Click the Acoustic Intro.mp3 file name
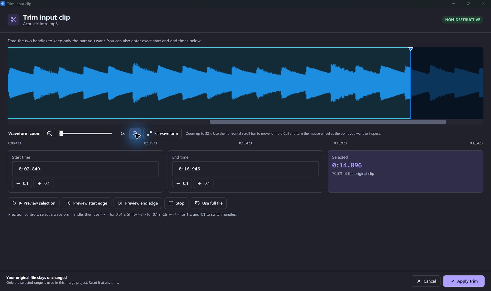491x291 pixels. [40, 24]
